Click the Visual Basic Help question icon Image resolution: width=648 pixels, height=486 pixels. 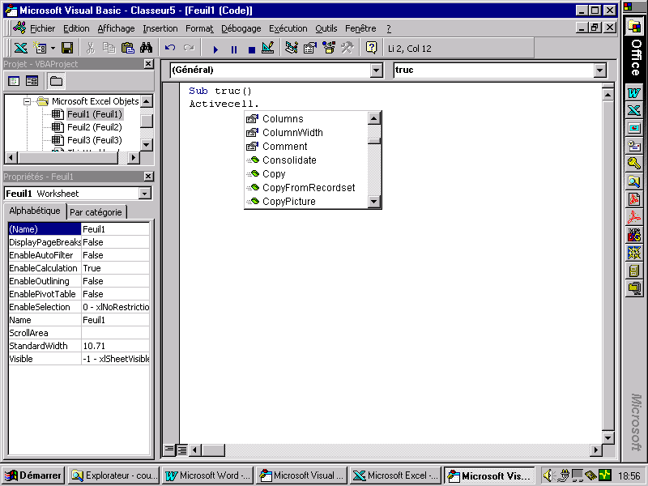pyautogui.click(x=372, y=48)
